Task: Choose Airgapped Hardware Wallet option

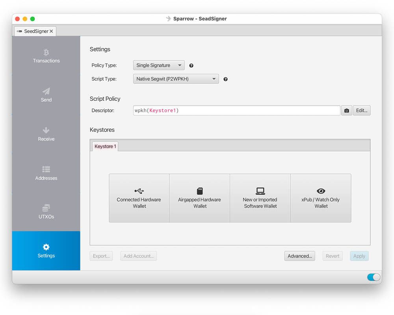Action: click(200, 198)
